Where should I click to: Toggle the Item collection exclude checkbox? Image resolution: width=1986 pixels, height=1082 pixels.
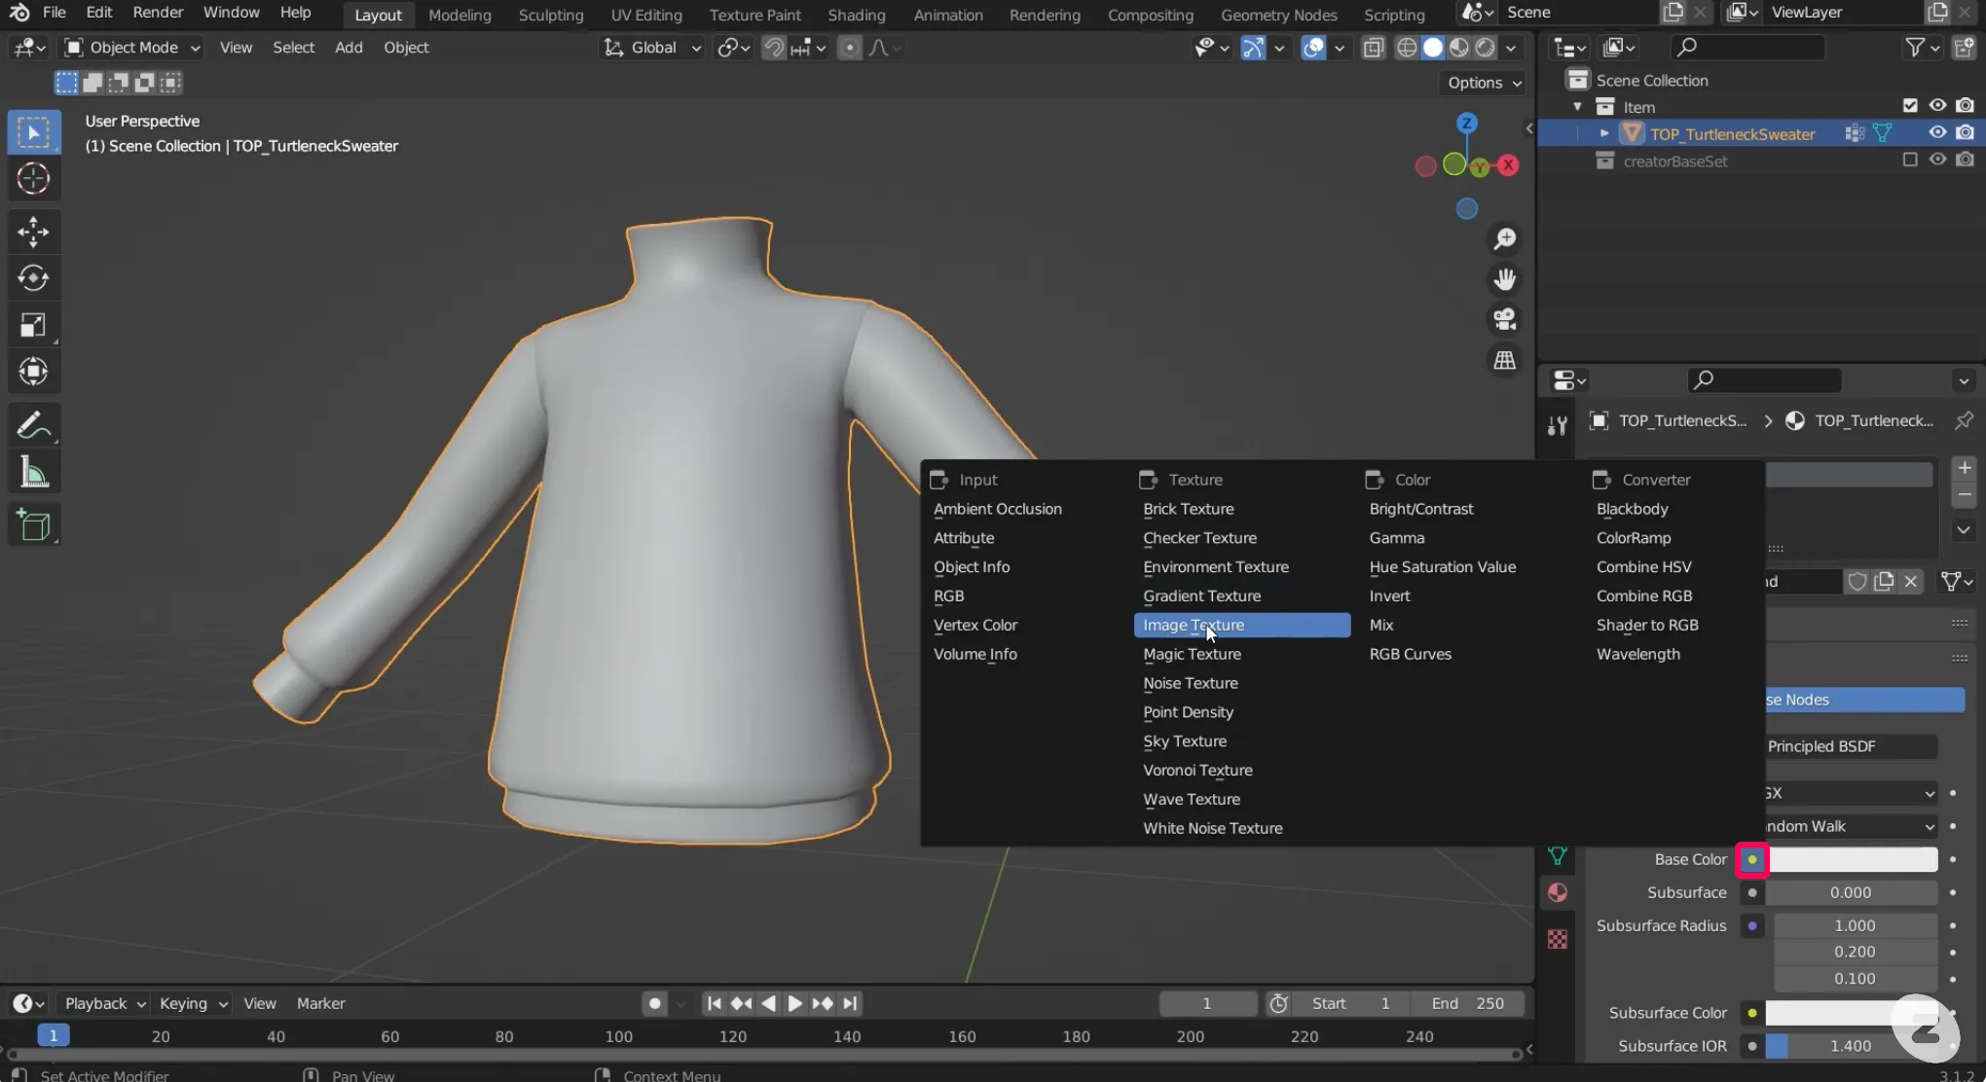point(1910,106)
